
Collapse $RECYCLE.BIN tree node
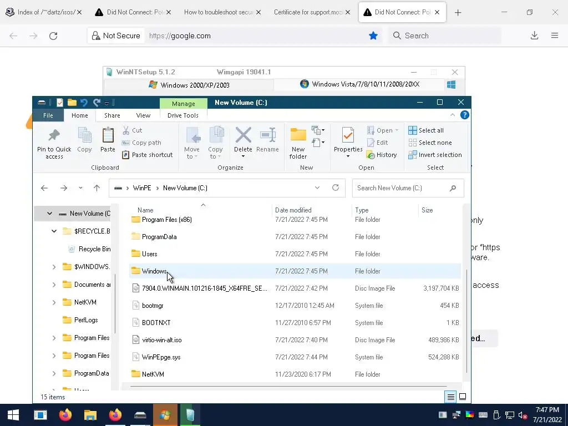tap(54, 231)
